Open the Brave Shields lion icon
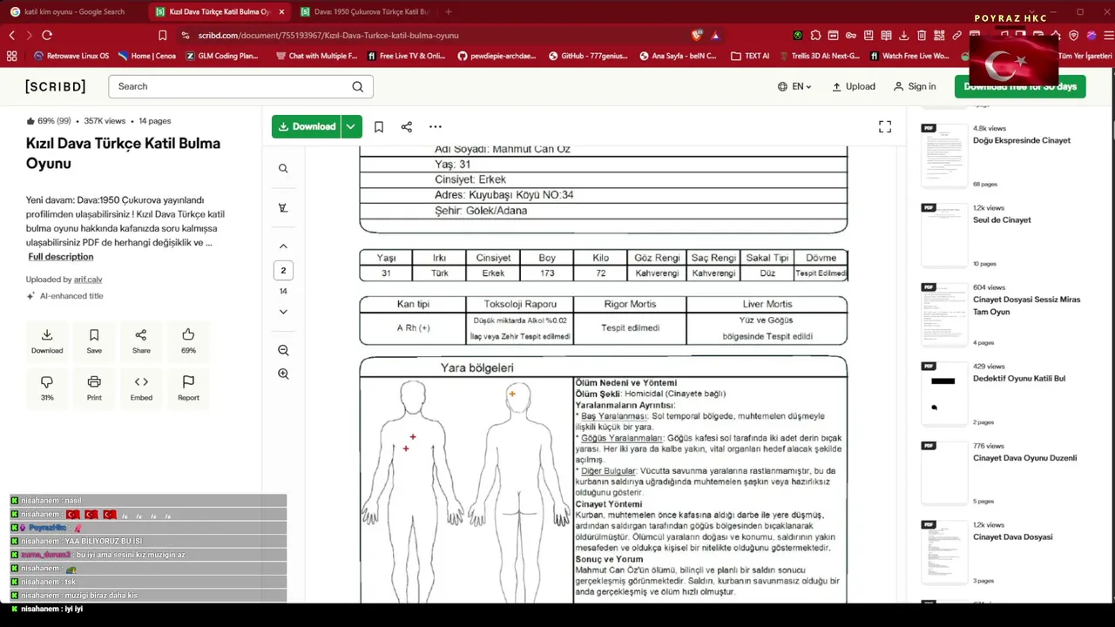This screenshot has width=1115, height=627. pyautogui.click(x=697, y=35)
